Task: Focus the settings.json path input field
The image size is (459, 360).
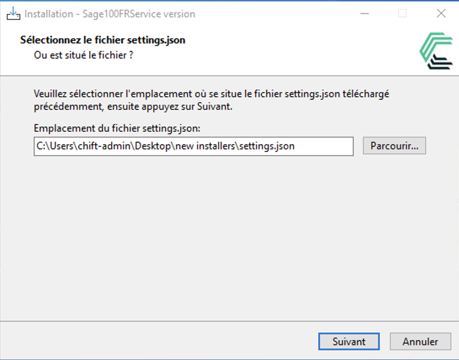Action: pyautogui.click(x=193, y=146)
